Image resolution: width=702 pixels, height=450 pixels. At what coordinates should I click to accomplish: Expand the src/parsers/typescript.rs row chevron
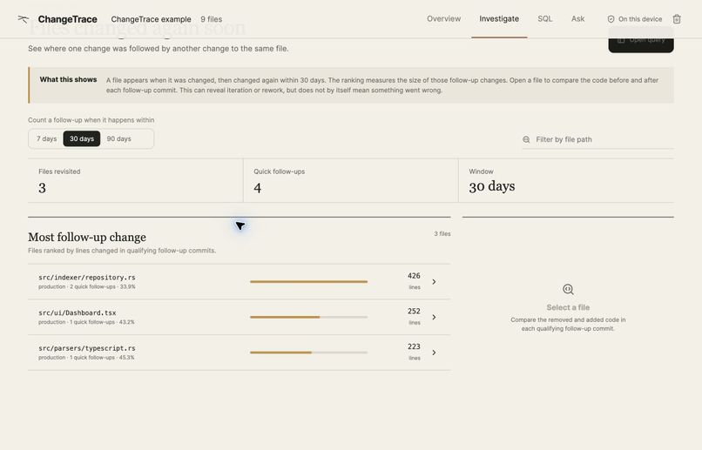[x=434, y=353]
